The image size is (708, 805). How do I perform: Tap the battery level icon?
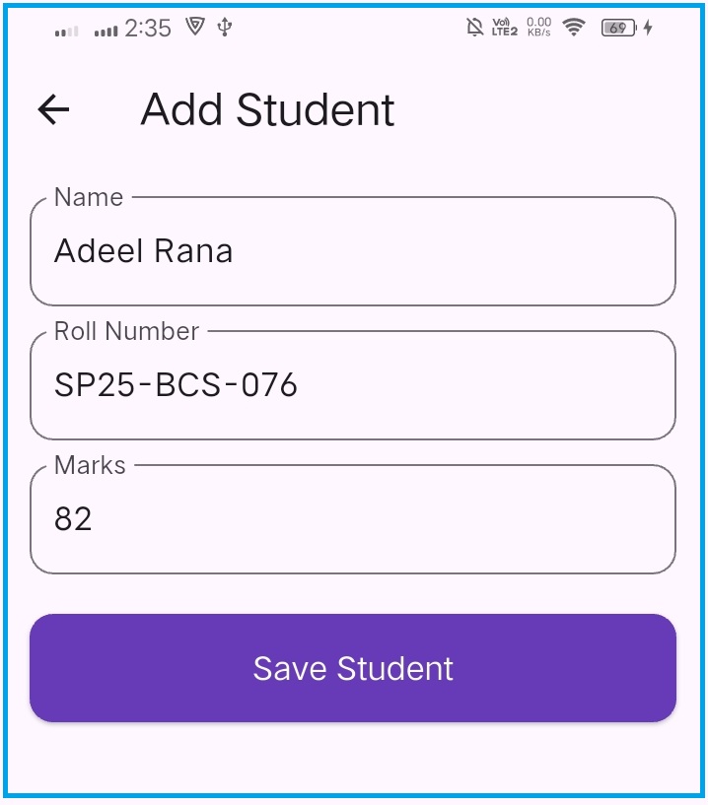pyautogui.click(x=617, y=28)
